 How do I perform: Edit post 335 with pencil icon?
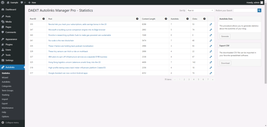pyautogui.click(x=211, y=46)
